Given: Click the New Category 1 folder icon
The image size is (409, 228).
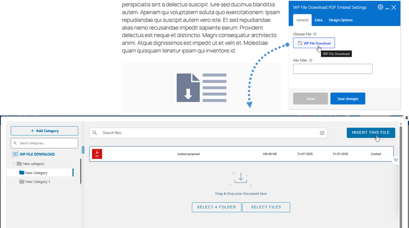Looking at the screenshot, I should point(22,181).
